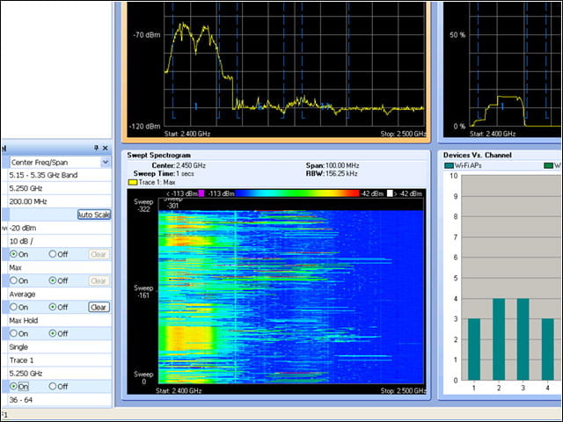Click the purple < -113 dBm legend swatch

point(201,193)
